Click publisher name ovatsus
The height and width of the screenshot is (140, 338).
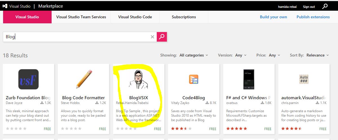click(232, 103)
